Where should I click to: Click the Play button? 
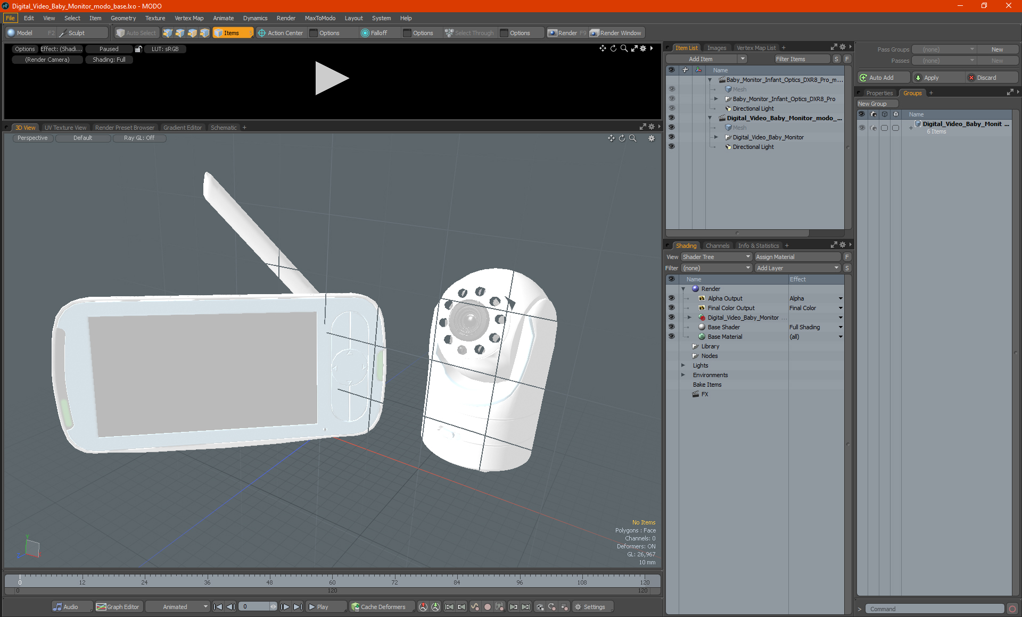(326, 607)
